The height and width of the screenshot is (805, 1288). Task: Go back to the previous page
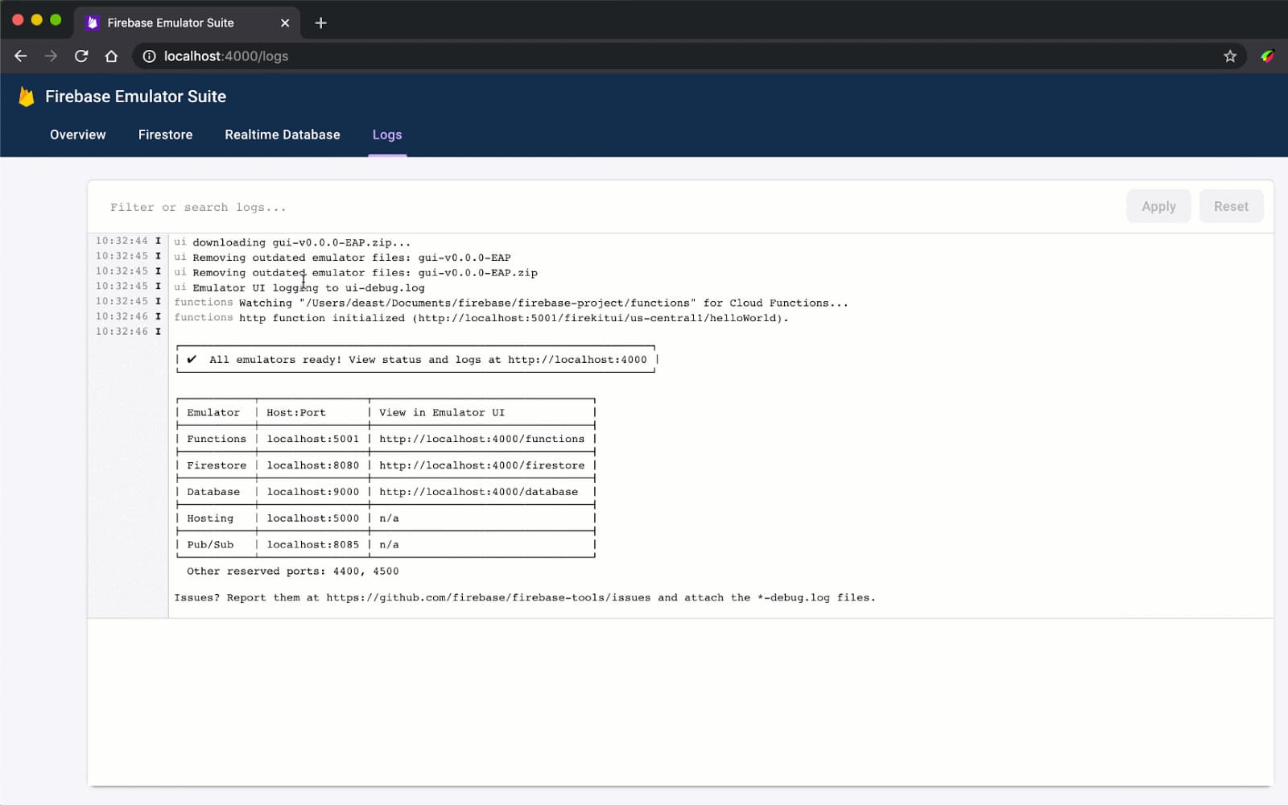pos(21,56)
